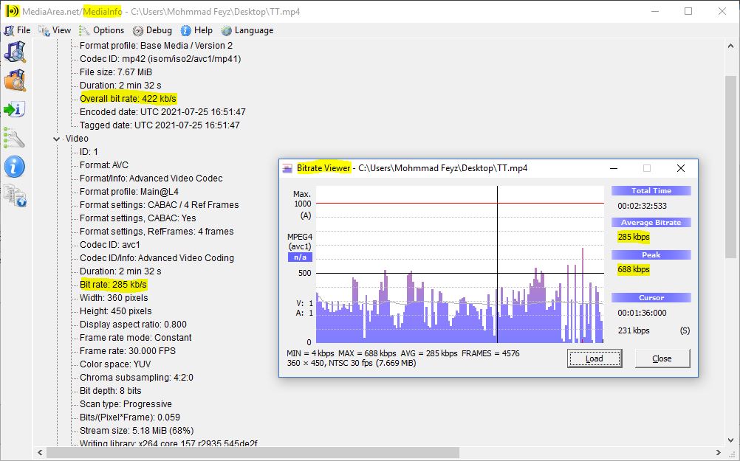Click the Bitrate Viewer title bar icon
Image resolution: width=740 pixels, height=461 pixels.
(x=287, y=168)
